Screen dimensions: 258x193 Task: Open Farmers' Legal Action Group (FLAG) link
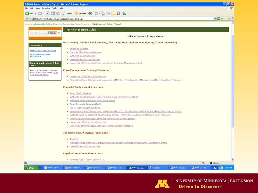tap(88, 159)
